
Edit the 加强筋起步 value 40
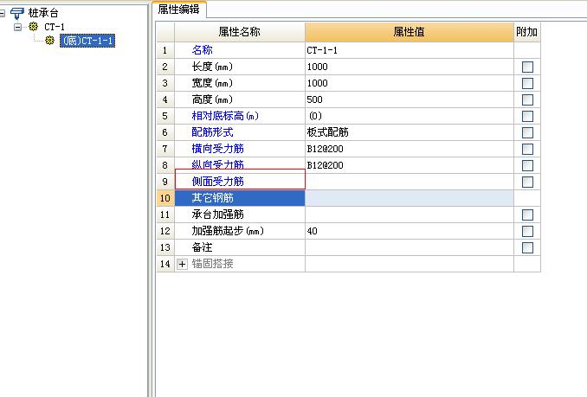pyautogui.click(x=410, y=231)
